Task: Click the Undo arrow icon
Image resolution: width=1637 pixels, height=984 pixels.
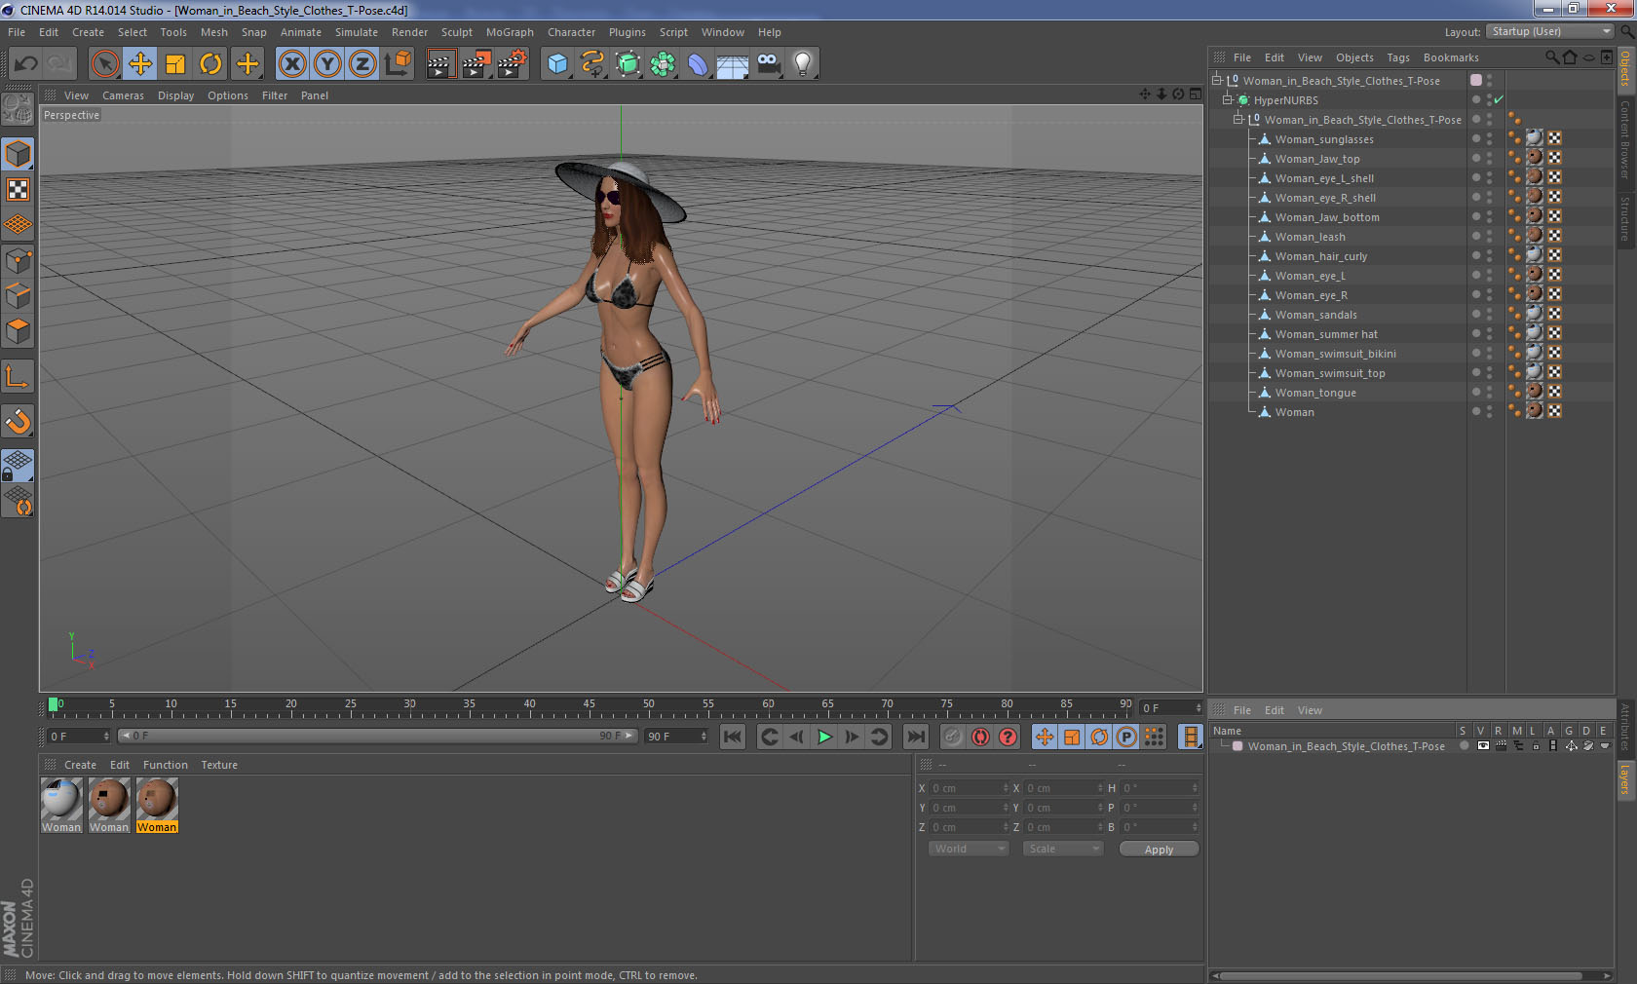Action: tap(25, 64)
